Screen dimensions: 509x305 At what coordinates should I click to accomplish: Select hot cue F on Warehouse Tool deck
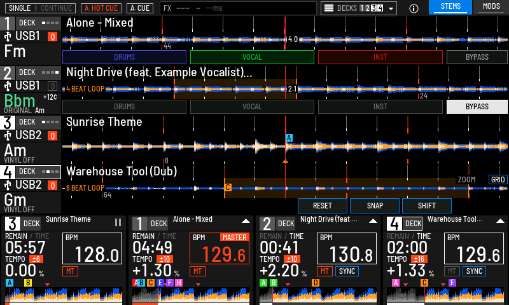coord(452,283)
